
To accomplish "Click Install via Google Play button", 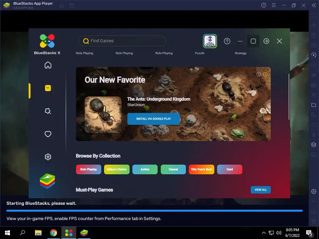I will tap(154, 119).
